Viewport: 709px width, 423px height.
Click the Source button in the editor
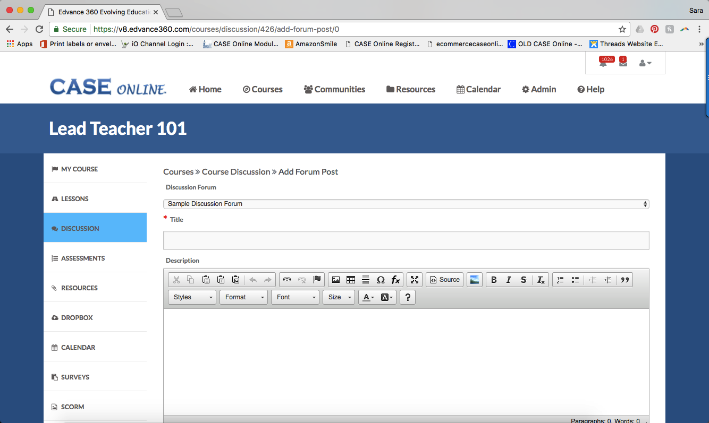coord(444,280)
